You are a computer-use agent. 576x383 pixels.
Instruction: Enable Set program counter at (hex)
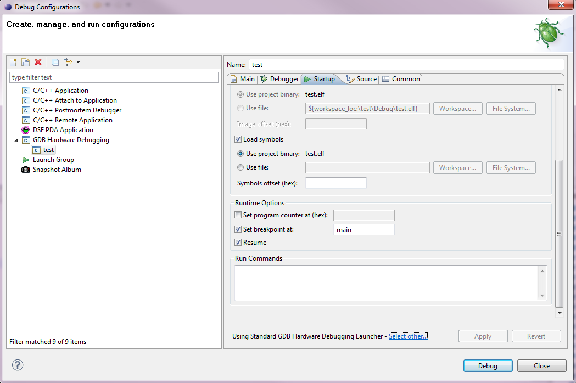point(238,215)
